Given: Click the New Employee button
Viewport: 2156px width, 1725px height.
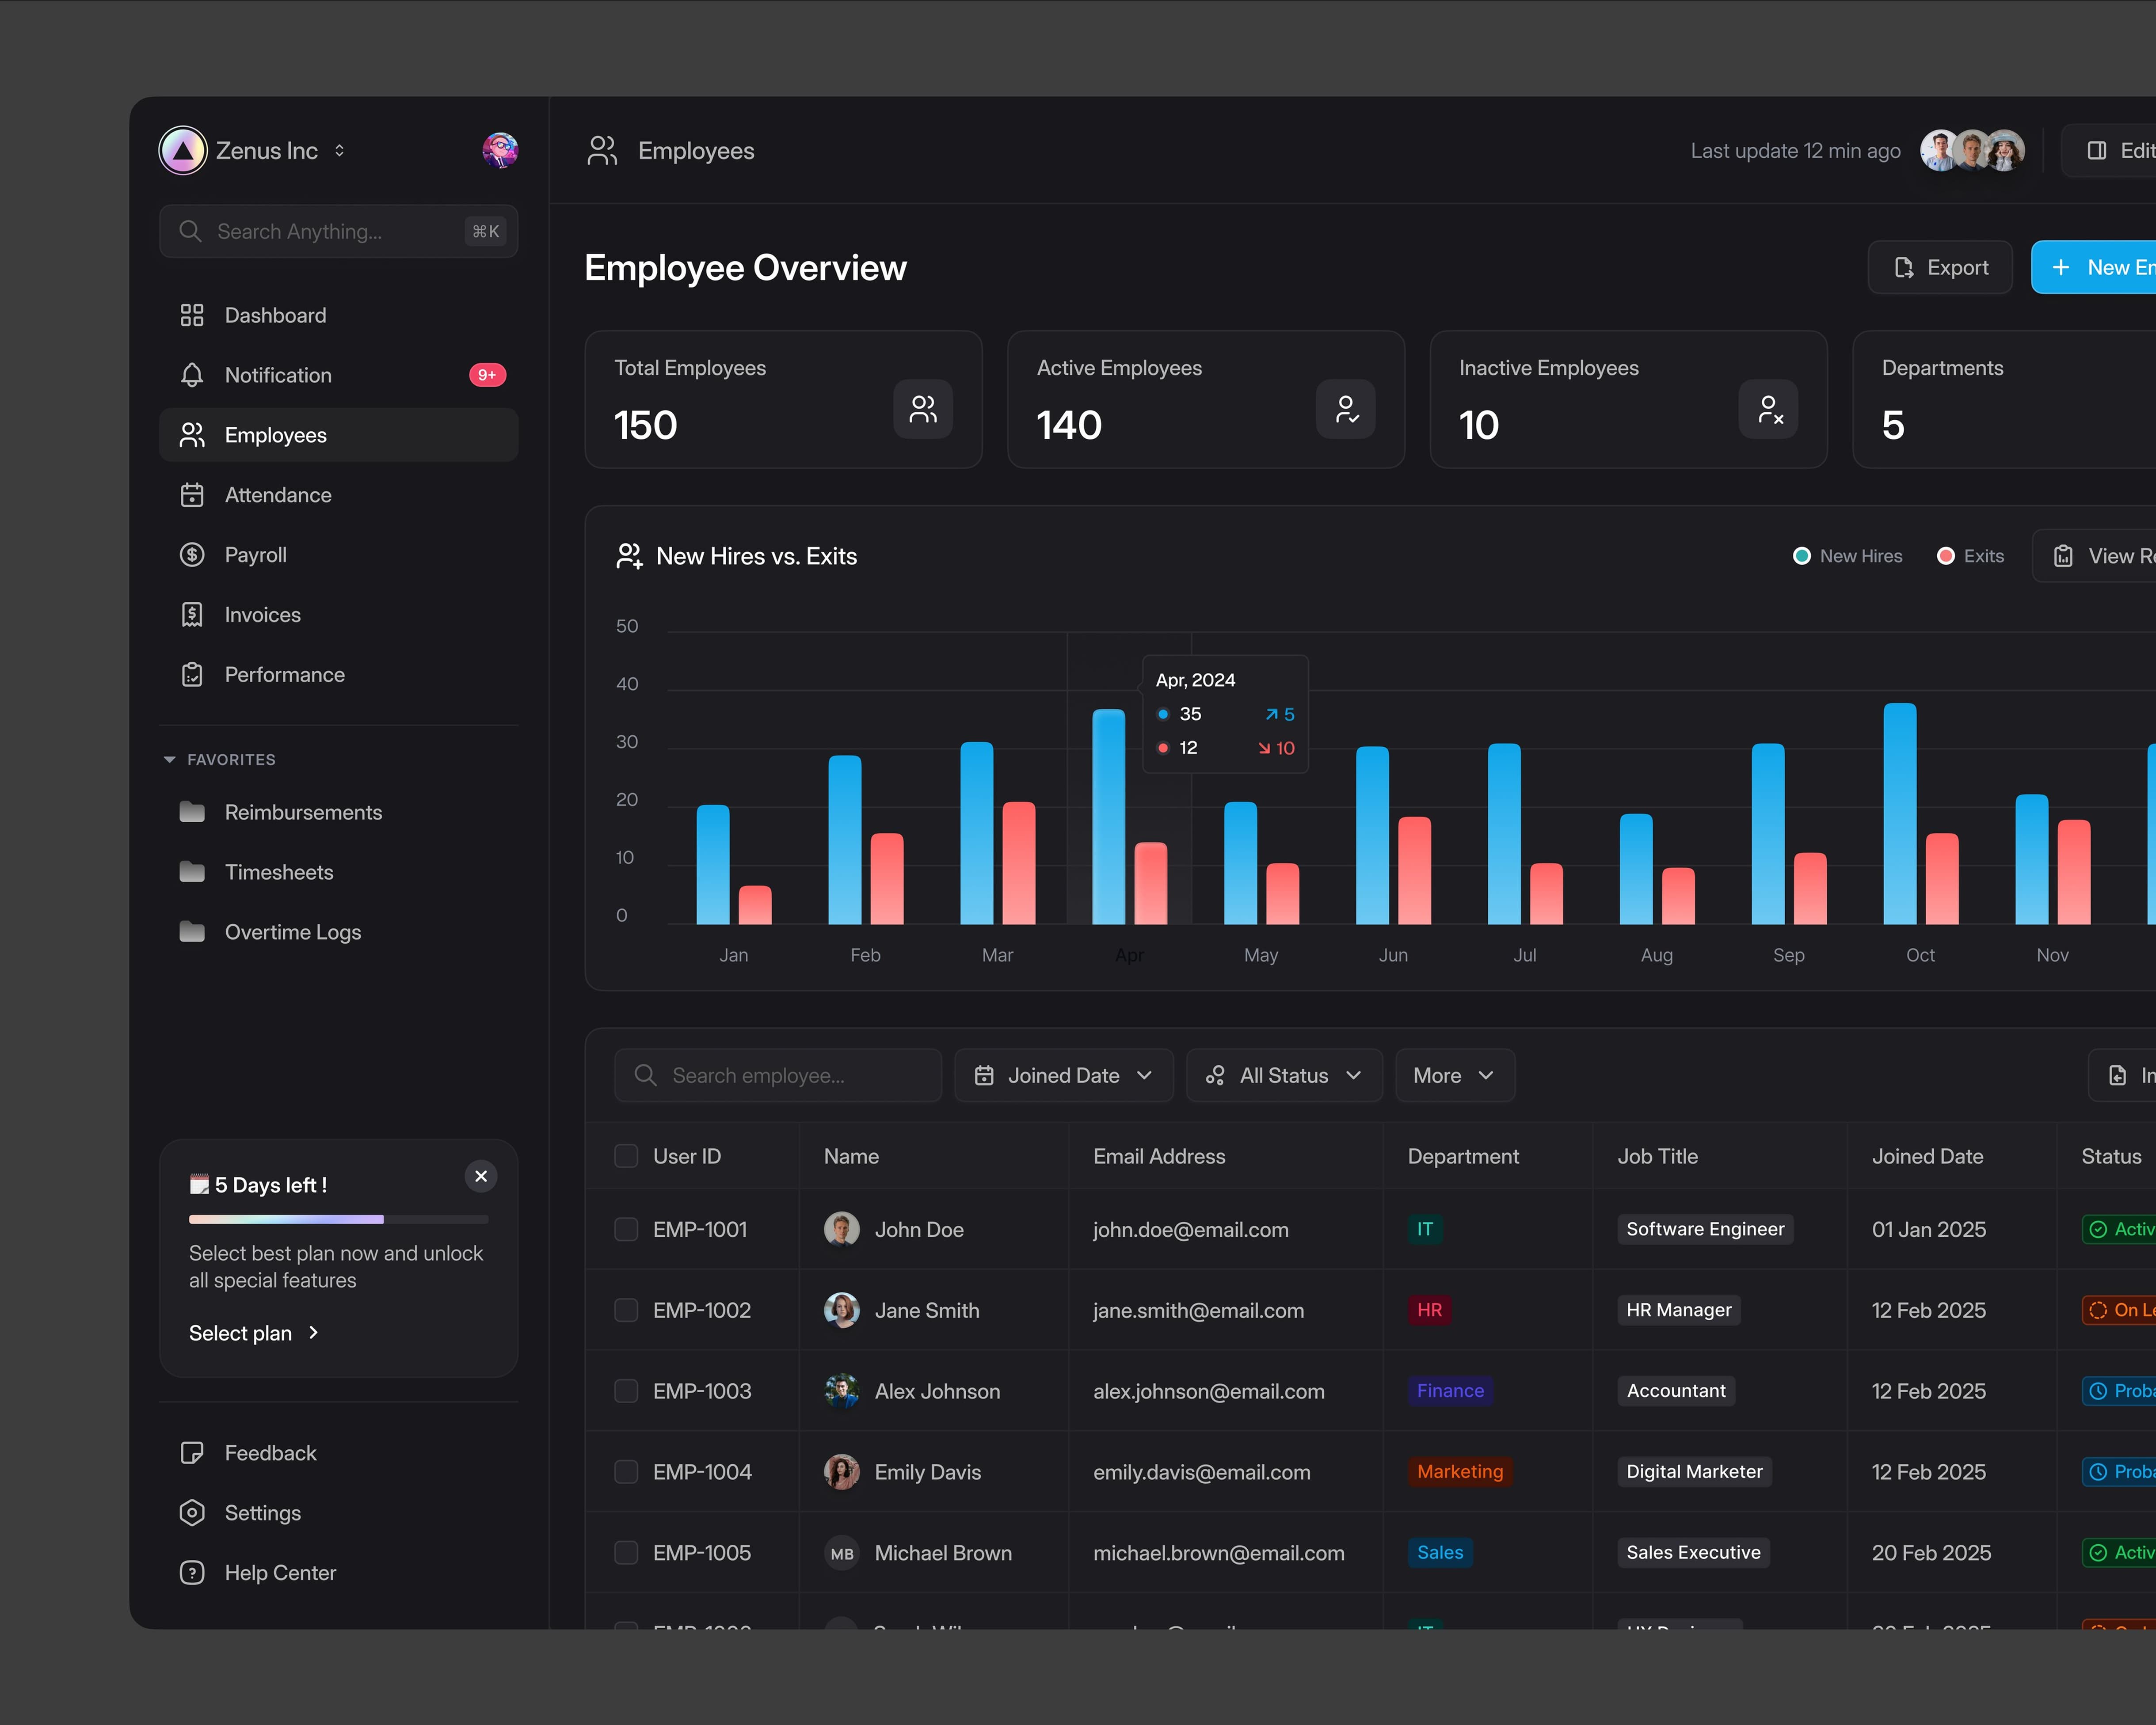Looking at the screenshot, I should 2094,268.
